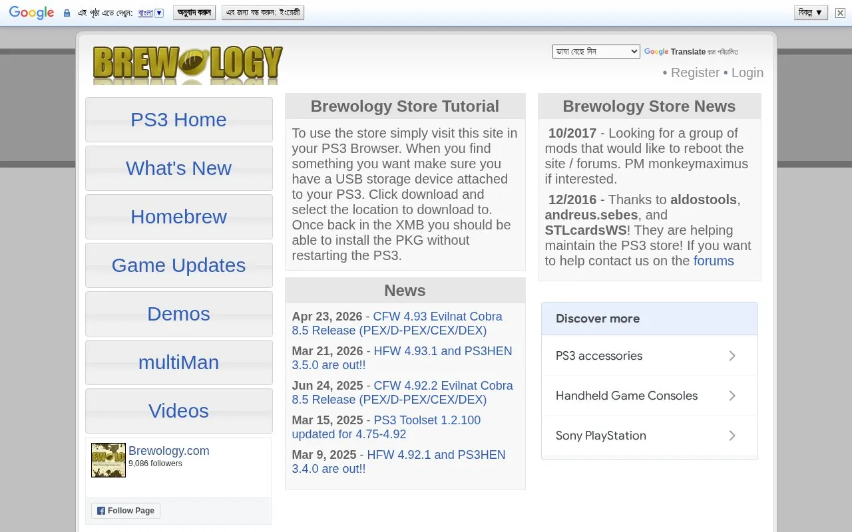This screenshot has width=852, height=532.
Task: Open PS3 Toolset 1.2.100 news link
Action: point(386,427)
